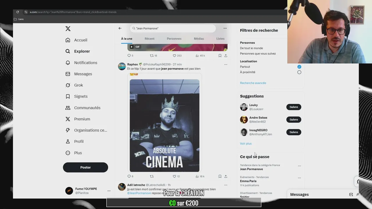The width and height of the screenshot is (372, 209).
Task: Select the À proximité radio button
Action: pos(299,72)
